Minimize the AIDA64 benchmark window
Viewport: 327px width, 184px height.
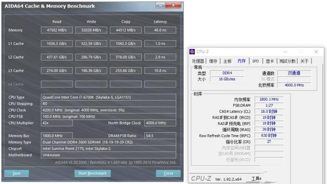(160, 5)
